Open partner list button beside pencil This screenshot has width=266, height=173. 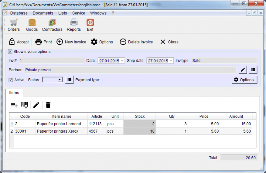(253, 70)
